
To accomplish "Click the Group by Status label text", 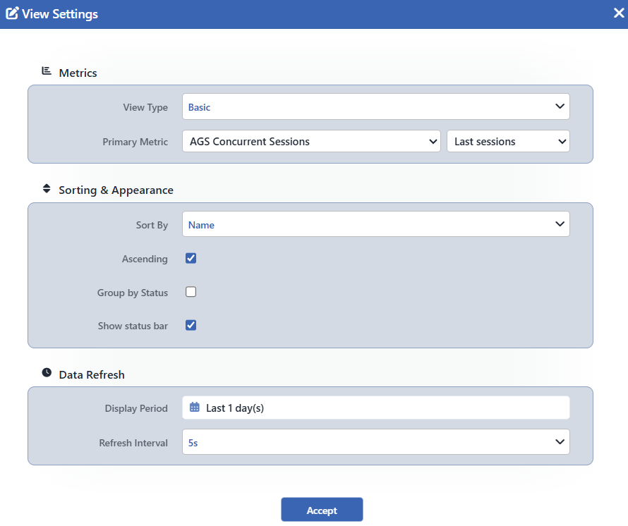I will tap(133, 293).
